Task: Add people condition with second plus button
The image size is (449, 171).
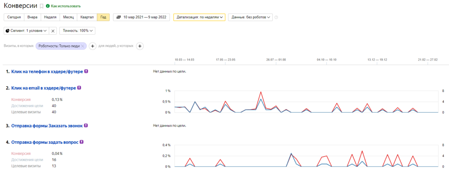Action: point(139,46)
